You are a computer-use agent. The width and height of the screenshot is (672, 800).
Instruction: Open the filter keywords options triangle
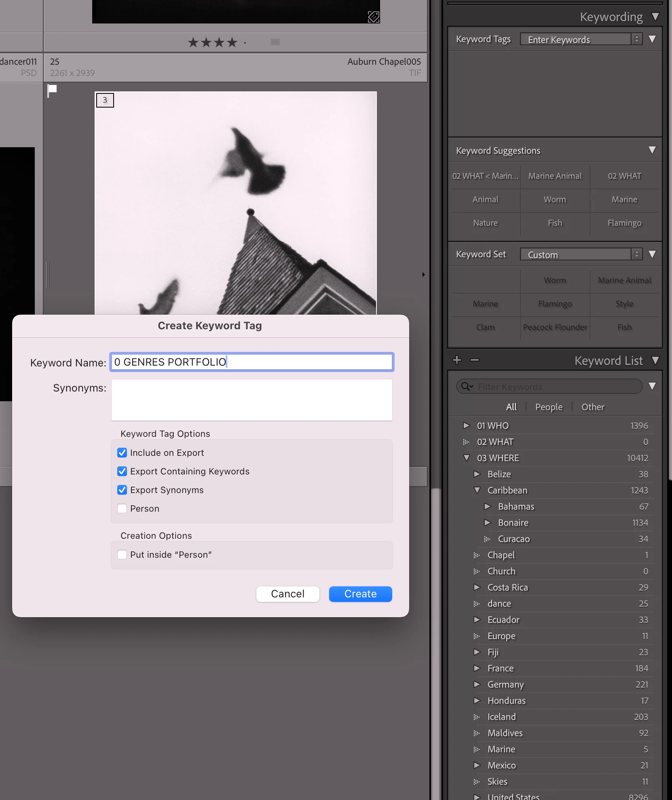652,386
